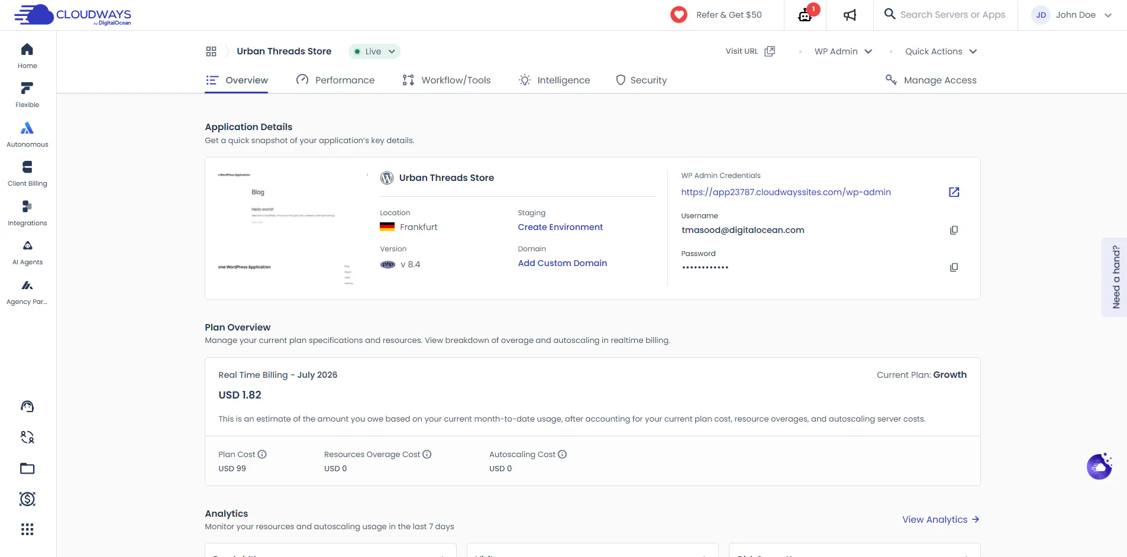Click Create Environment staging link
1127x557 pixels.
[560, 227]
